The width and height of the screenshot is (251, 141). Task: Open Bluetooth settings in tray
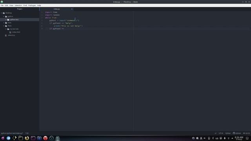coord(213,138)
